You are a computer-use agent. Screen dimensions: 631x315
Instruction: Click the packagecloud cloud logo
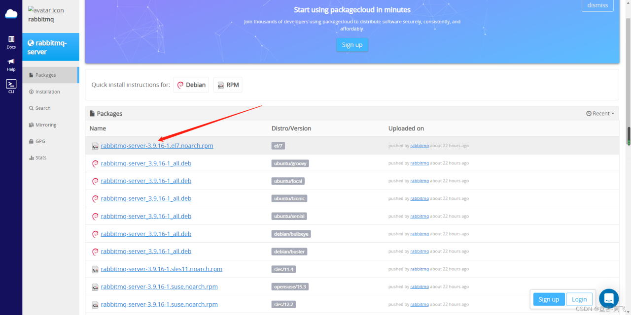pyautogui.click(x=11, y=13)
